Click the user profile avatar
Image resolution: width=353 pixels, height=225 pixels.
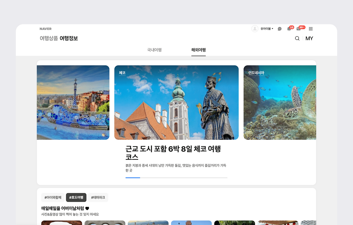255,29
